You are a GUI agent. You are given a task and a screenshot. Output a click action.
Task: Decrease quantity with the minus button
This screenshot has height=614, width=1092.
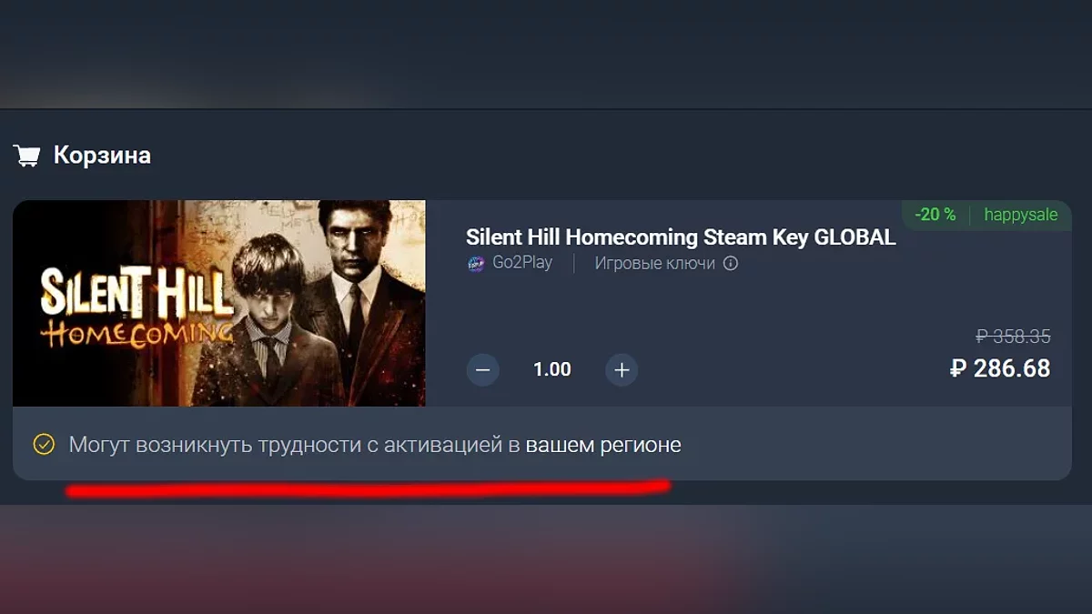[x=483, y=369]
